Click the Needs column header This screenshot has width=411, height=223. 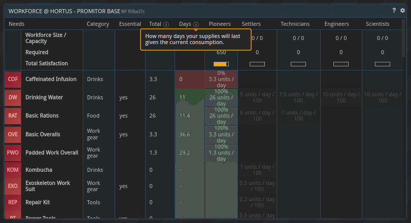(17, 24)
